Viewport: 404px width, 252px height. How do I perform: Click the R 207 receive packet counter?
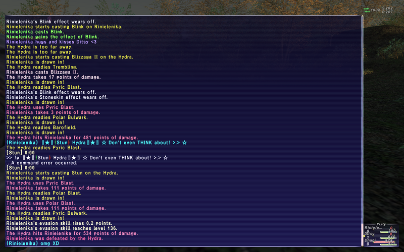tap(387, 12)
